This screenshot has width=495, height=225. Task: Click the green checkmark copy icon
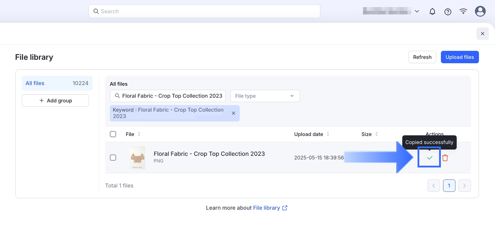(429, 158)
